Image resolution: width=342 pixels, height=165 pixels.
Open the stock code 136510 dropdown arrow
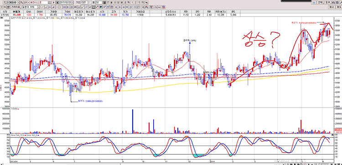(x=19, y=2)
